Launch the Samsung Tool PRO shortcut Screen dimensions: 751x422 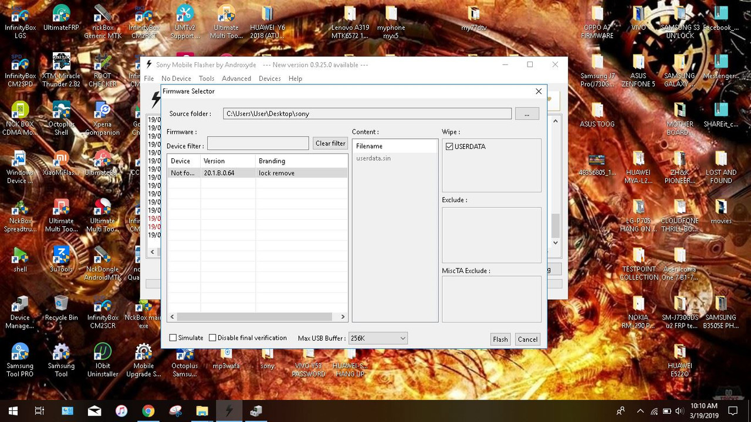(20, 360)
